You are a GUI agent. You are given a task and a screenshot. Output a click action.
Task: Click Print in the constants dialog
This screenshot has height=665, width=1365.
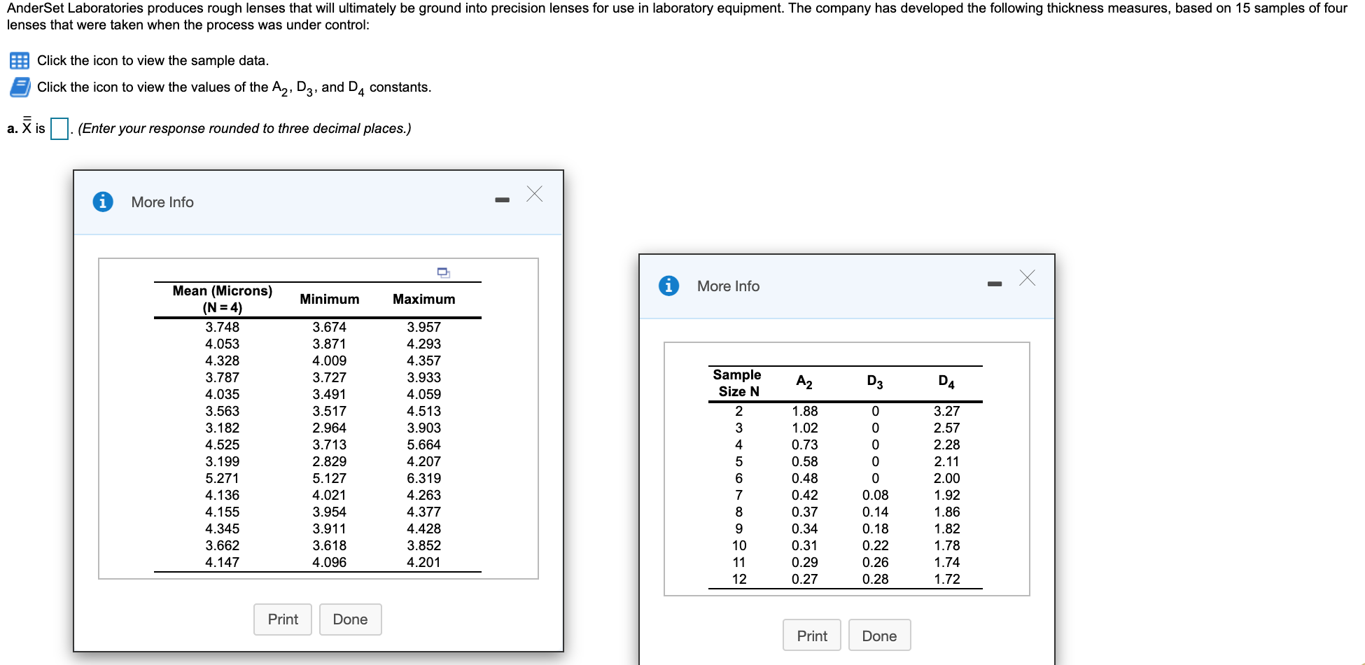(812, 636)
